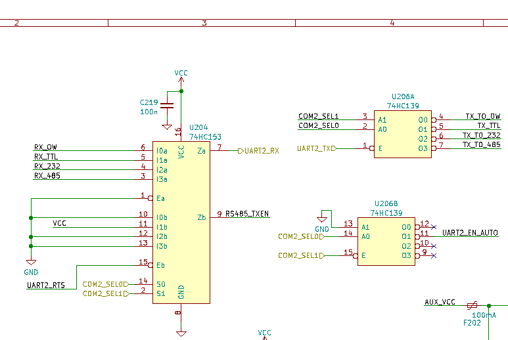This screenshot has width=508, height=340.
Task: Select the TX_TTL net label
Action: [488, 125]
